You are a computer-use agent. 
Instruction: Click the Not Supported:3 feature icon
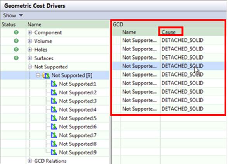point(54,101)
